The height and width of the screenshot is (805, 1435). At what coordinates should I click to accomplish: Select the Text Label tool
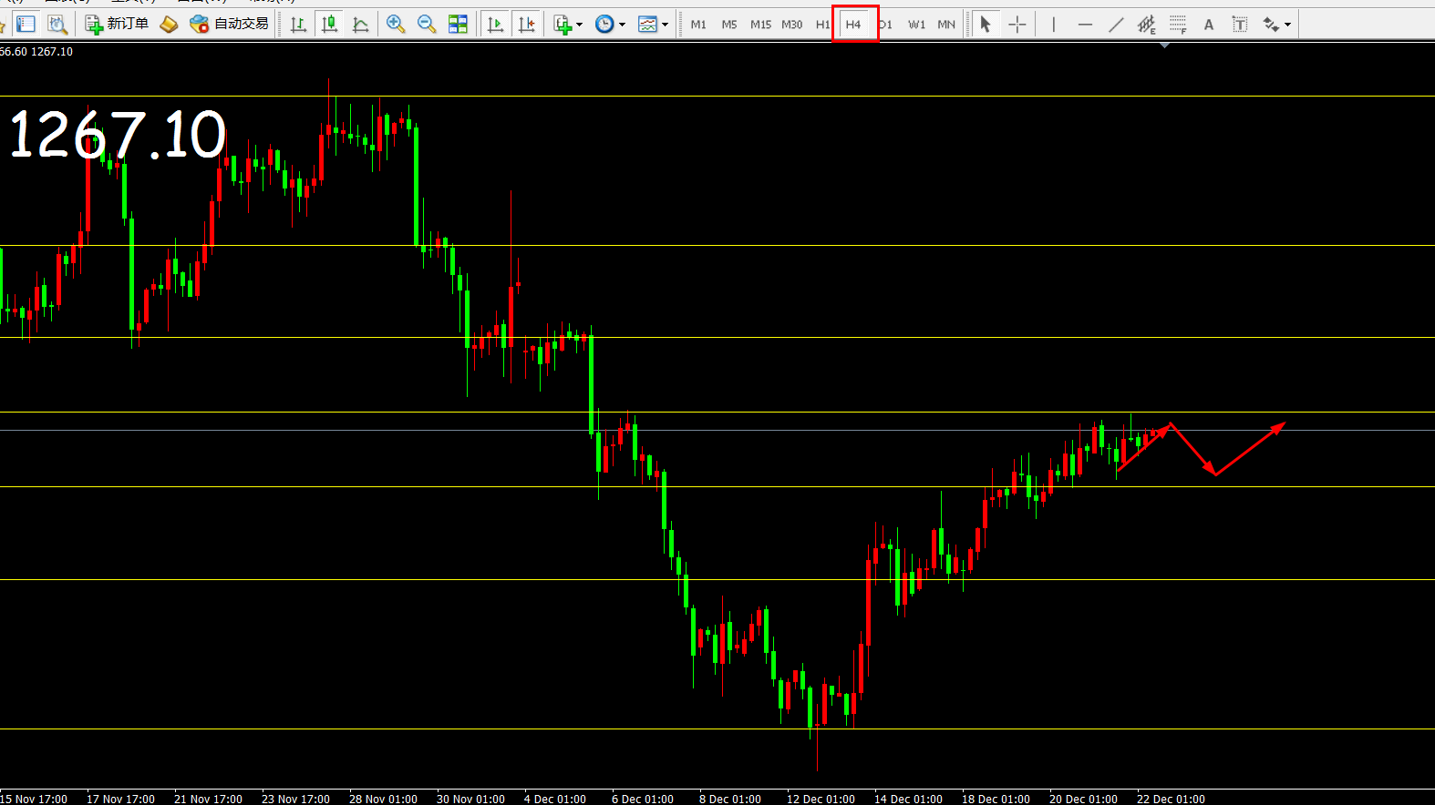(x=1240, y=25)
